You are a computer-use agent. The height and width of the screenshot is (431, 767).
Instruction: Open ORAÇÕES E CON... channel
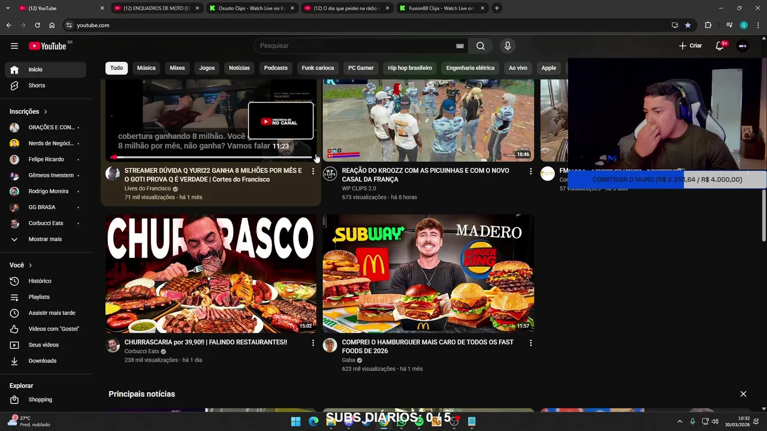pos(46,128)
